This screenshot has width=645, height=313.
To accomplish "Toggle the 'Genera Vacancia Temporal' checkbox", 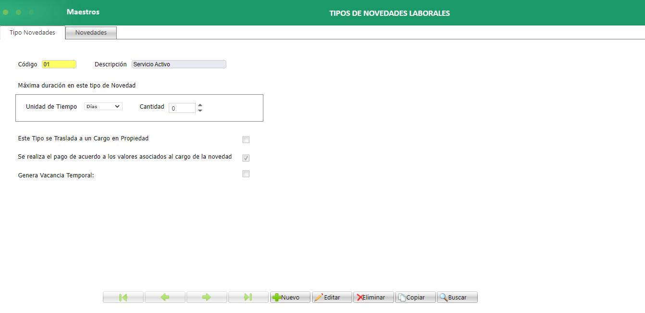I will 246,174.
